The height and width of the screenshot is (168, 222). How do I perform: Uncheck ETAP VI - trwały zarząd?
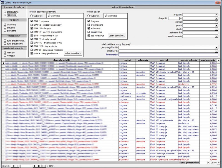(32, 39)
